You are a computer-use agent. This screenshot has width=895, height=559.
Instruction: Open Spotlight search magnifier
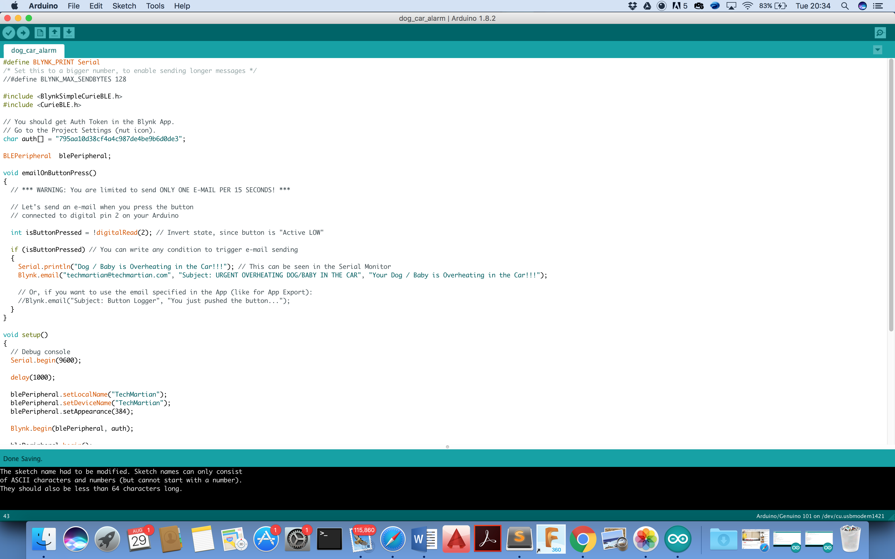pyautogui.click(x=845, y=6)
